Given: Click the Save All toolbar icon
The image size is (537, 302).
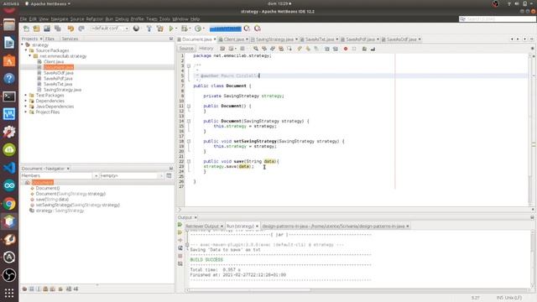Looking at the screenshot, I should tap(58, 29).
